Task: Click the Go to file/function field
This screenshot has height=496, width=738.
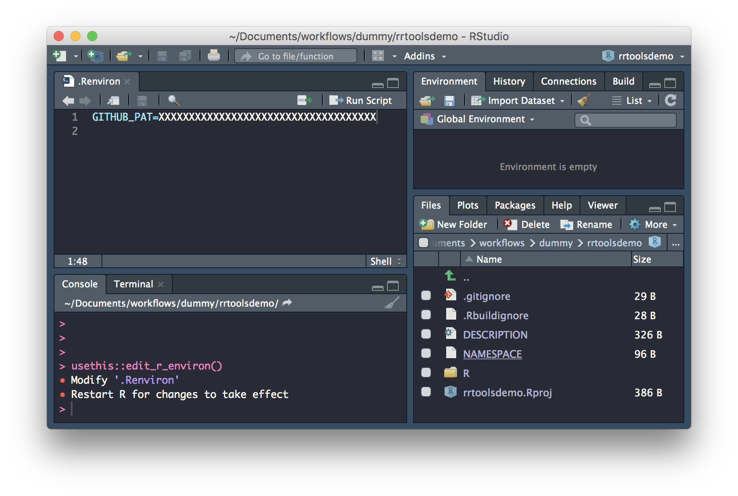Action: [296, 56]
